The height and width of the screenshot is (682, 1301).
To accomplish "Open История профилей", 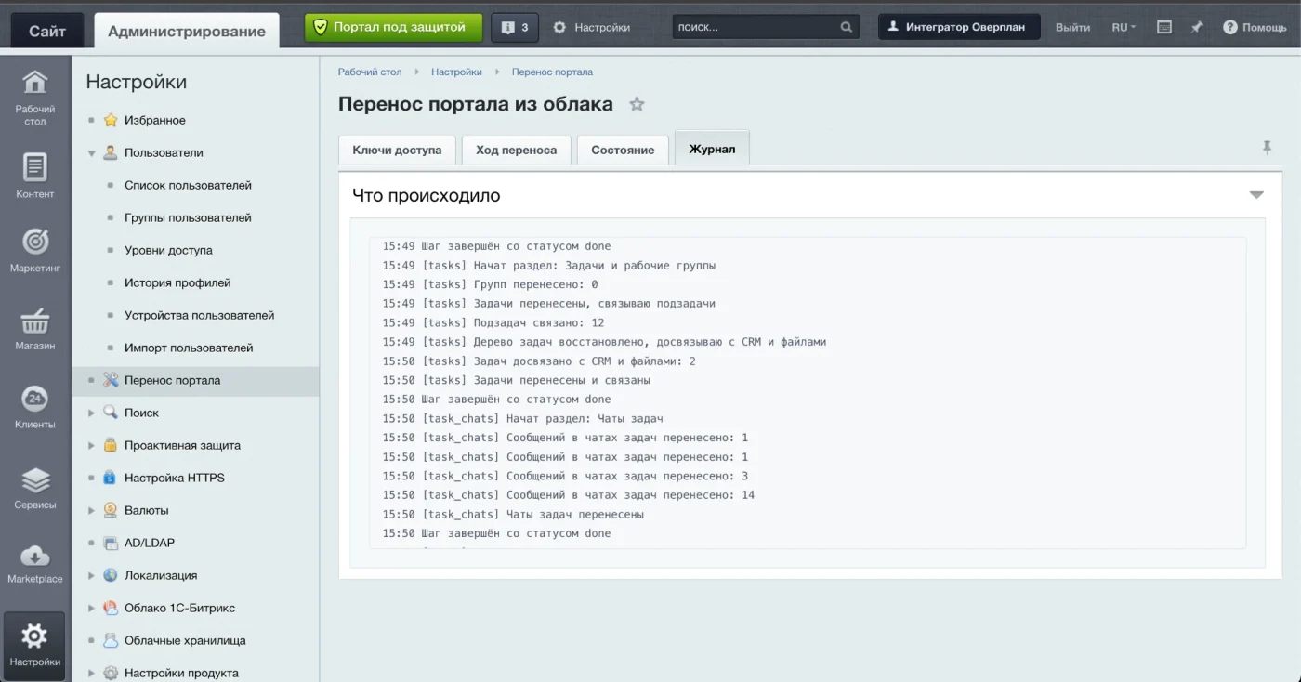I will point(177,282).
